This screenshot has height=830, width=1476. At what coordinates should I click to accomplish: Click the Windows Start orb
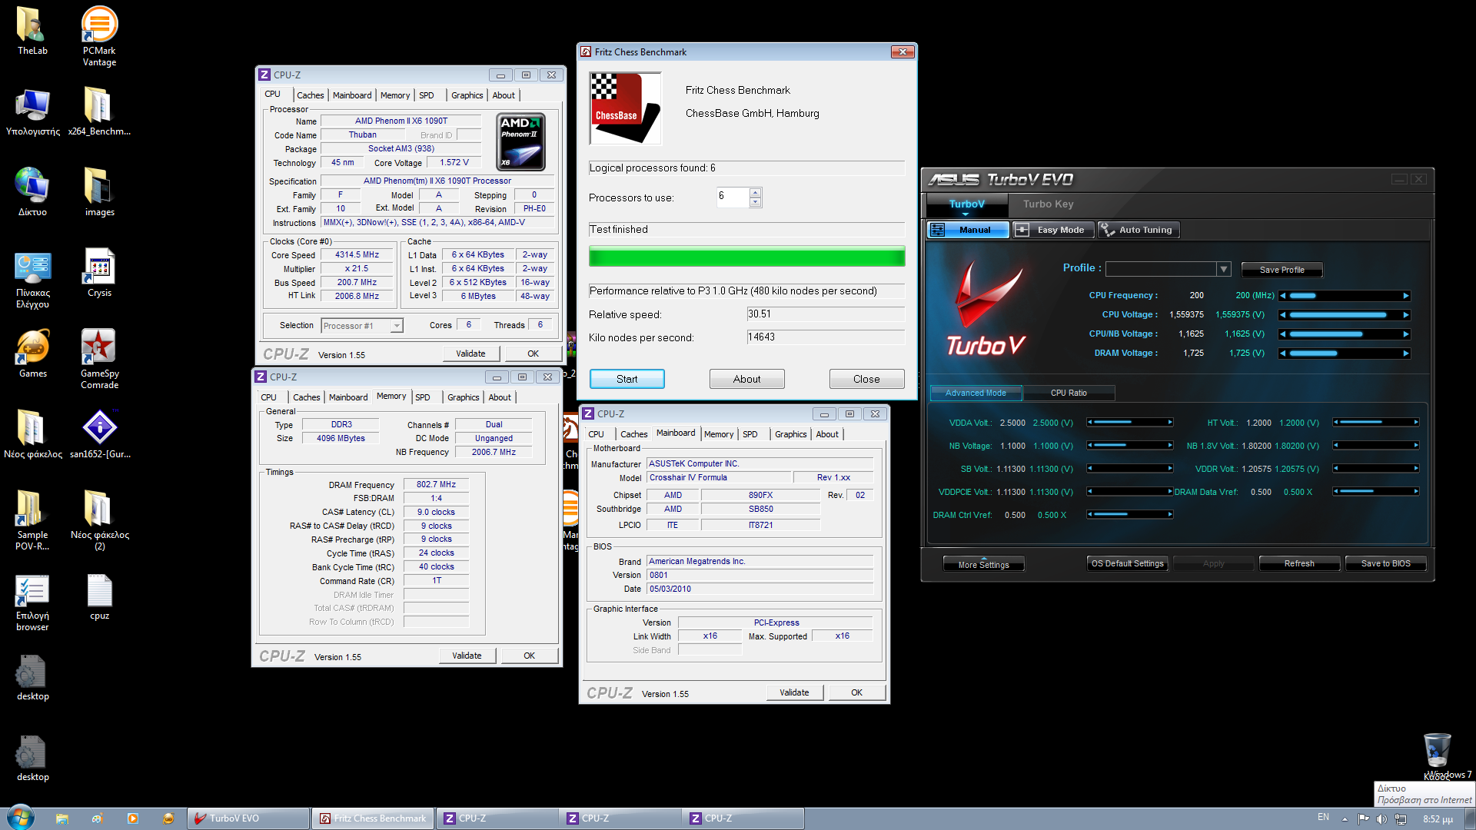[x=20, y=818]
